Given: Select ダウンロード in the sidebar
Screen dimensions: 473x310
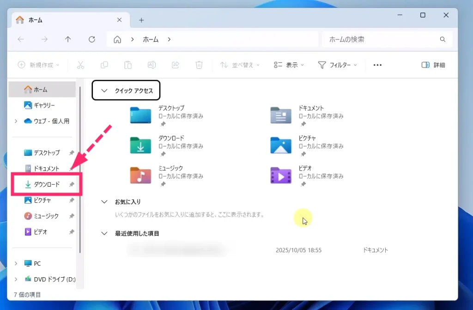Looking at the screenshot, I should pyautogui.click(x=47, y=184).
